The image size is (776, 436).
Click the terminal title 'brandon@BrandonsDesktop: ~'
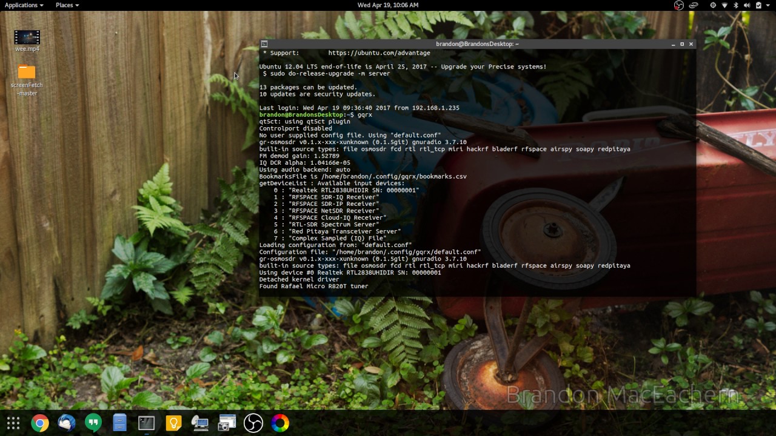point(477,44)
